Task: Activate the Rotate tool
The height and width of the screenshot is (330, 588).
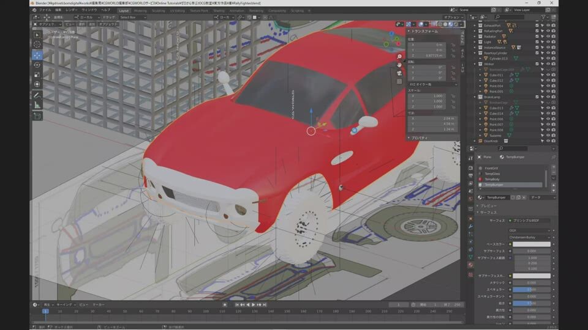Action: (37, 64)
